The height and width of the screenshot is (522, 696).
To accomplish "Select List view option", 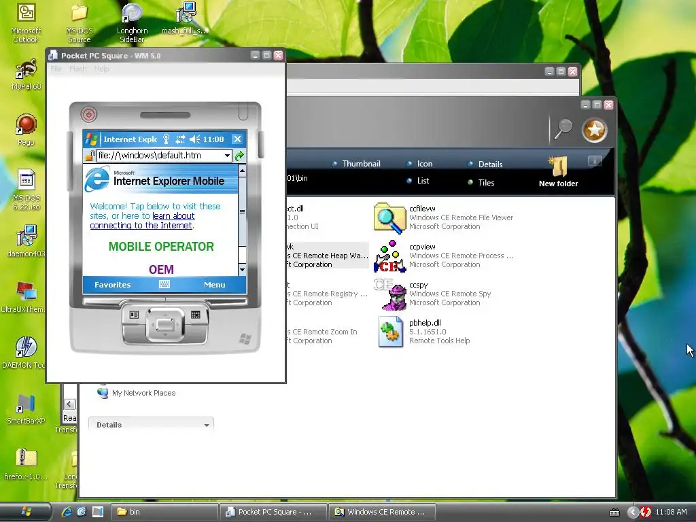I will click(x=418, y=181).
